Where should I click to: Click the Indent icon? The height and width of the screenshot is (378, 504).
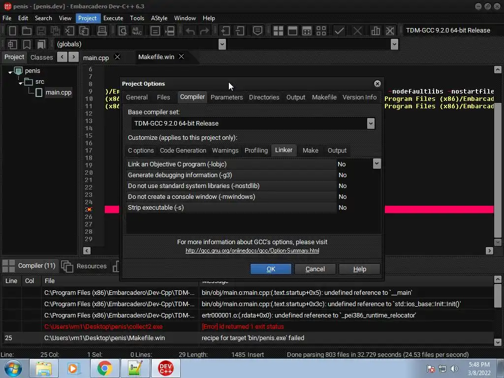click(x=225, y=31)
